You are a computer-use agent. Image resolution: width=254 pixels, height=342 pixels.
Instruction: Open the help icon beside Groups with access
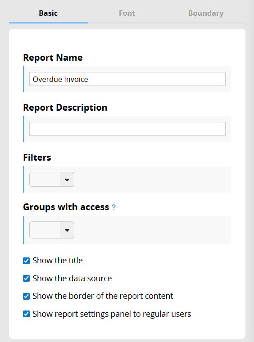point(113,207)
